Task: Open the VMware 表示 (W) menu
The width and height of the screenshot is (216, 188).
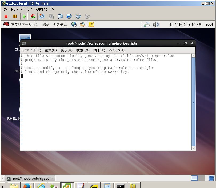Action: point(26,9)
